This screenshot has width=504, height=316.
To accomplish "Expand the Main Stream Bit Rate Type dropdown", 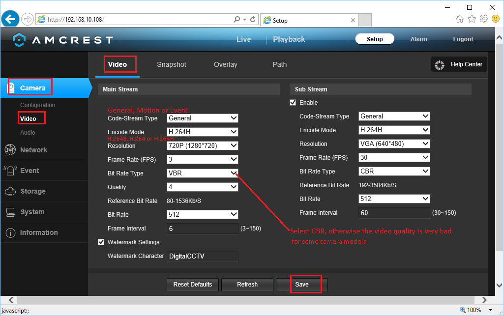I will (203, 173).
